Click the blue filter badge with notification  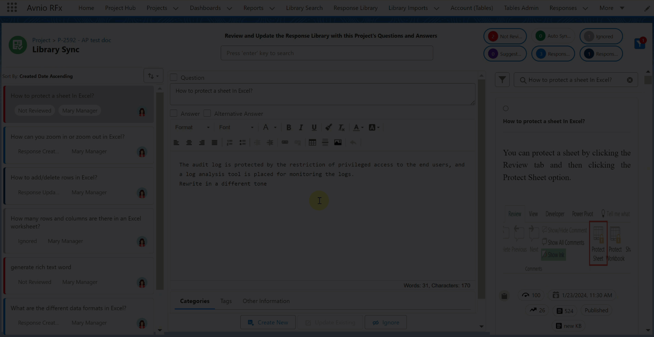point(640,43)
